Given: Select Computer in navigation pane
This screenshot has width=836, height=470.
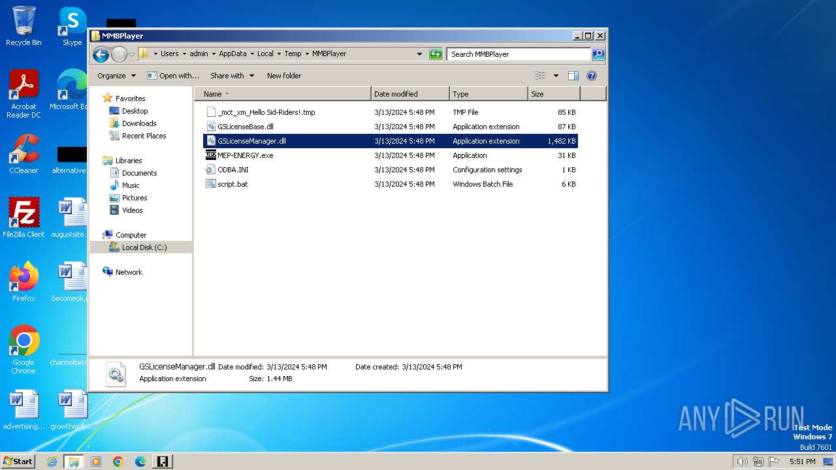Looking at the screenshot, I should click(131, 235).
